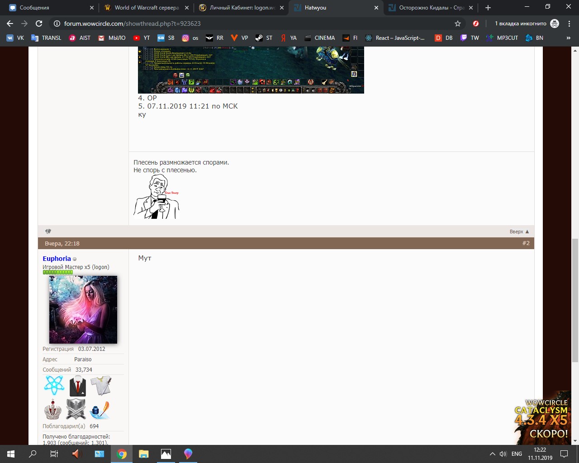Open the VK bookmark
The width and height of the screenshot is (579, 463).
coord(15,38)
